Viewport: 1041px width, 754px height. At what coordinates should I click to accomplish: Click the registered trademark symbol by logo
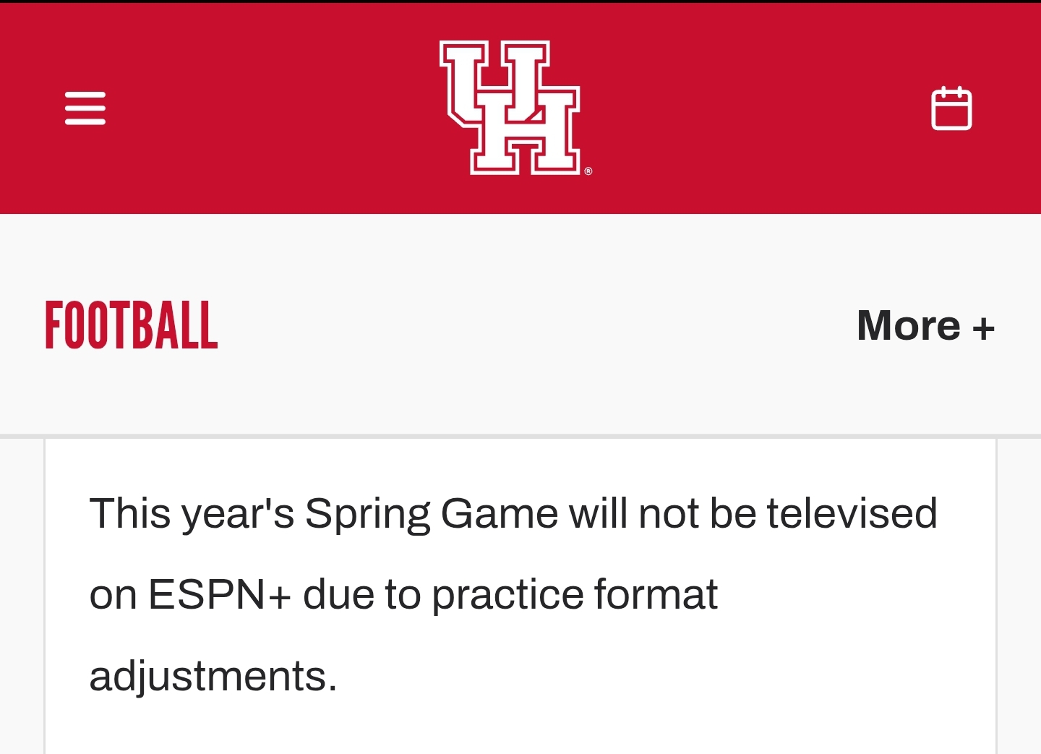[588, 171]
